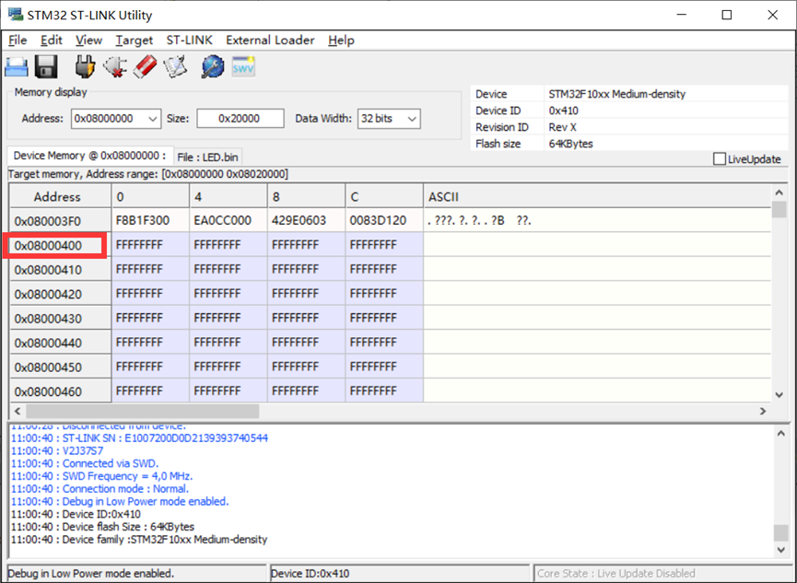
Task: Click log panel scroll up arrow
Action: pos(781,433)
